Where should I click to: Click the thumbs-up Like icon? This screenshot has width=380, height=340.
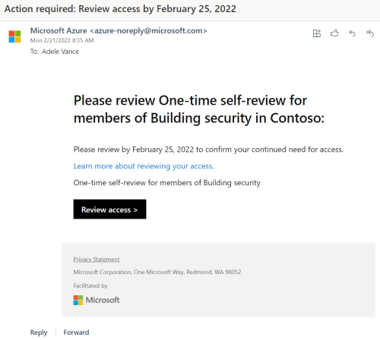coord(334,33)
